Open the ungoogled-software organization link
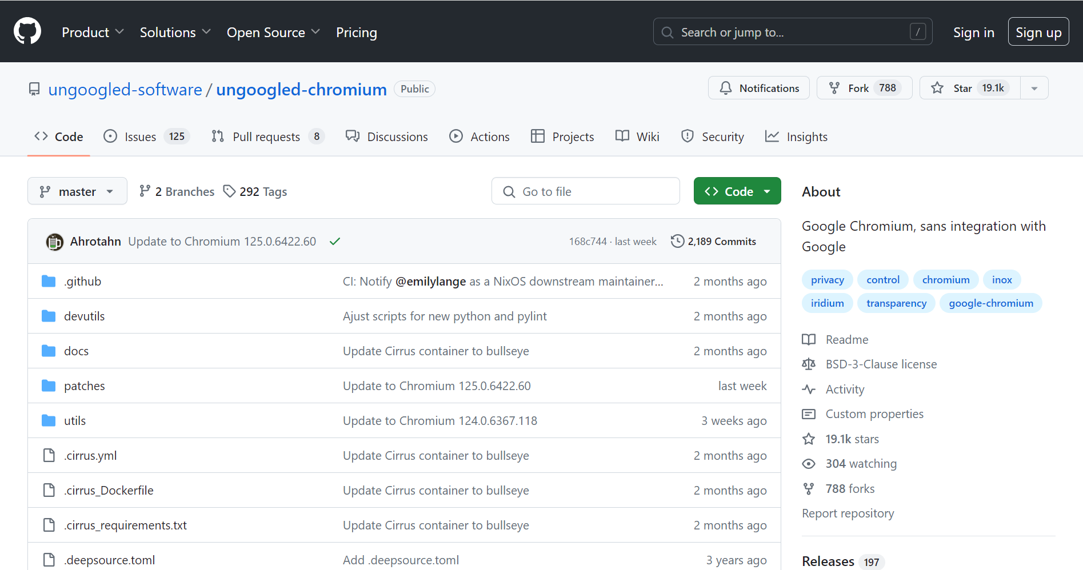The height and width of the screenshot is (570, 1083). coord(125,90)
